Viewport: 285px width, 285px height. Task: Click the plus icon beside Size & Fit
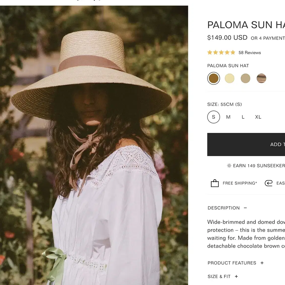click(236, 276)
